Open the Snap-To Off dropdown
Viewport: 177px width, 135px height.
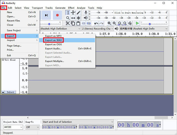pos(32,127)
